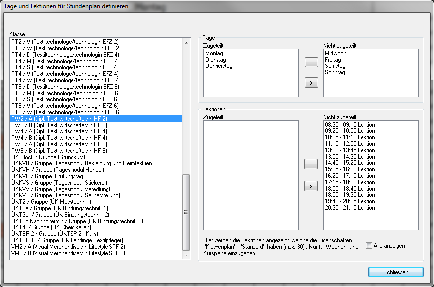Choose the 13:00 - 13:45 Lektion entry
This screenshot has height=287, width=434.
[x=350, y=150]
